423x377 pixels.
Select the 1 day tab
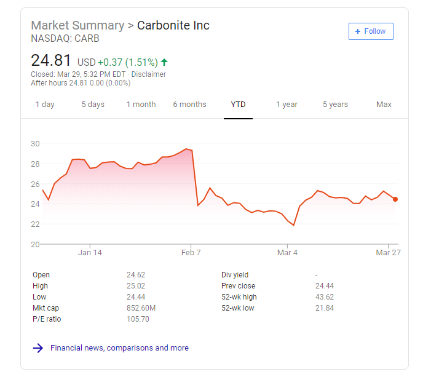[x=45, y=105]
